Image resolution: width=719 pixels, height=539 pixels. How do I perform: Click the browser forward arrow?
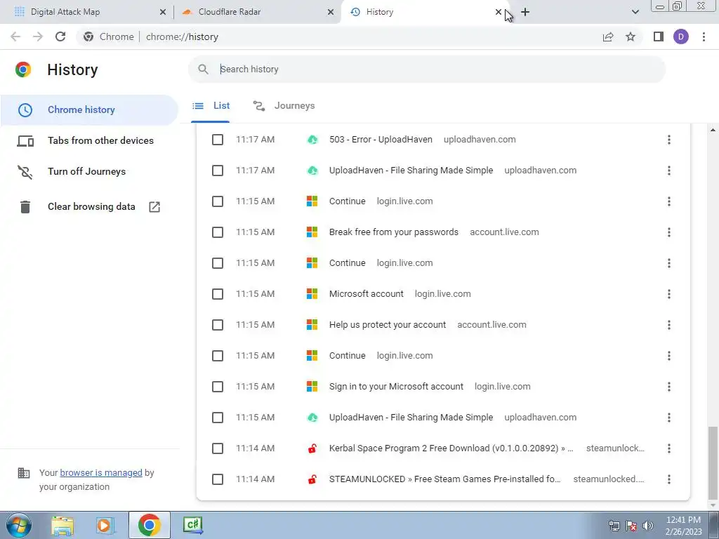click(x=38, y=36)
